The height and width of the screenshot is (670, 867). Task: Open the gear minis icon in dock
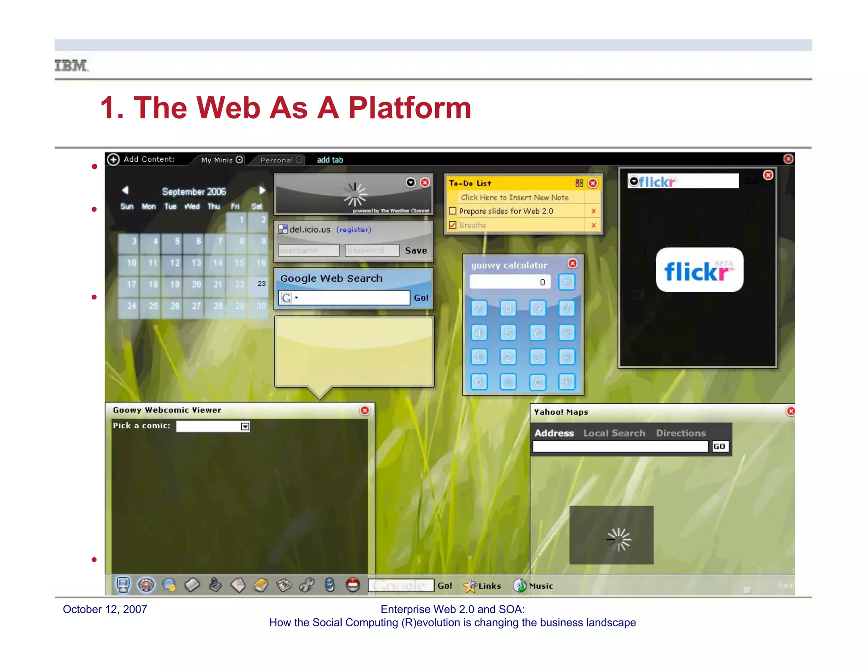coord(146,585)
